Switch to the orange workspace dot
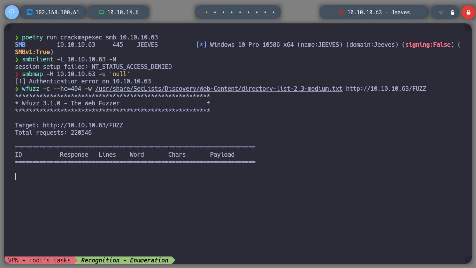Viewport: 476px width, 268px height. [207, 12]
